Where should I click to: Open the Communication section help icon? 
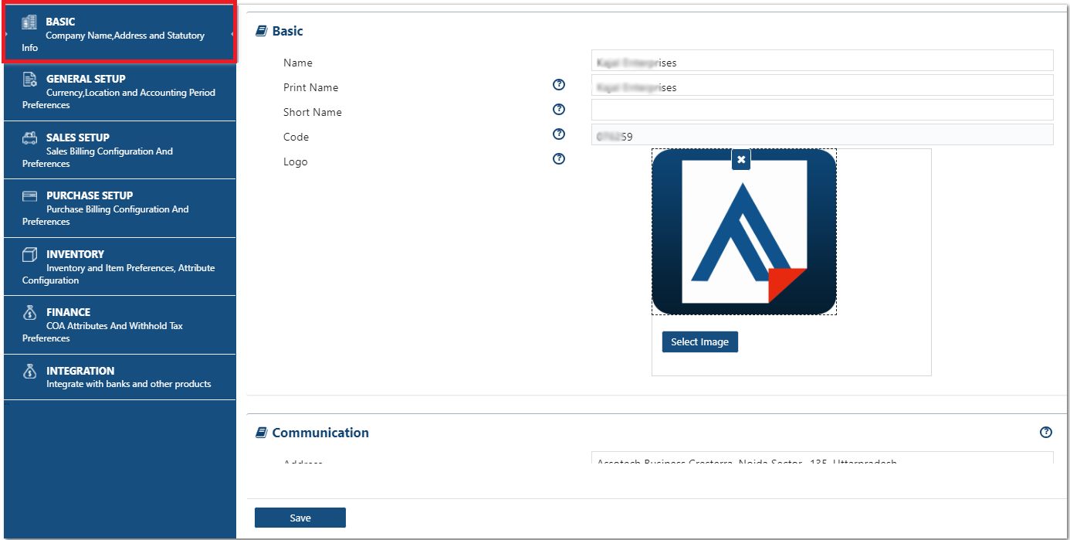[1046, 433]
